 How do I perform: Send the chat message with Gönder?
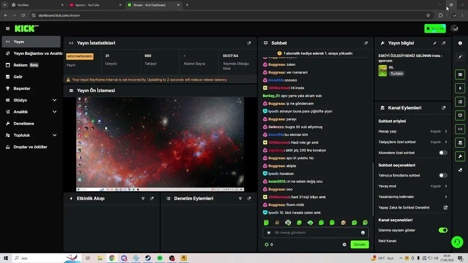(x=359, y=245)
